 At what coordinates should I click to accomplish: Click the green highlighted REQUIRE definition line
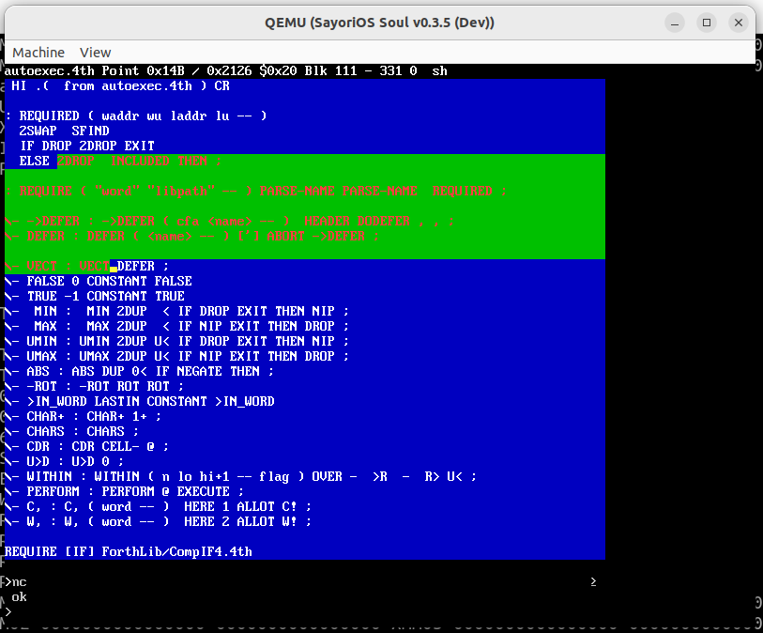tap(255, 191)
